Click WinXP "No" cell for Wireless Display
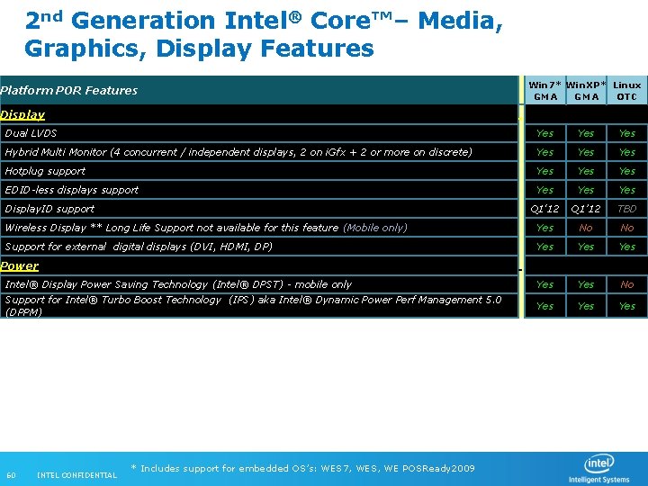This screenshot has height=486, width=648. point(586,228)
